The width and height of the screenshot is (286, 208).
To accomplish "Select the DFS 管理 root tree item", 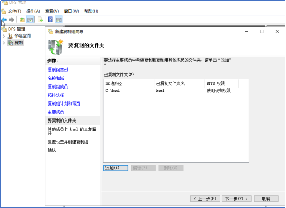I will (x=16, y=29).
